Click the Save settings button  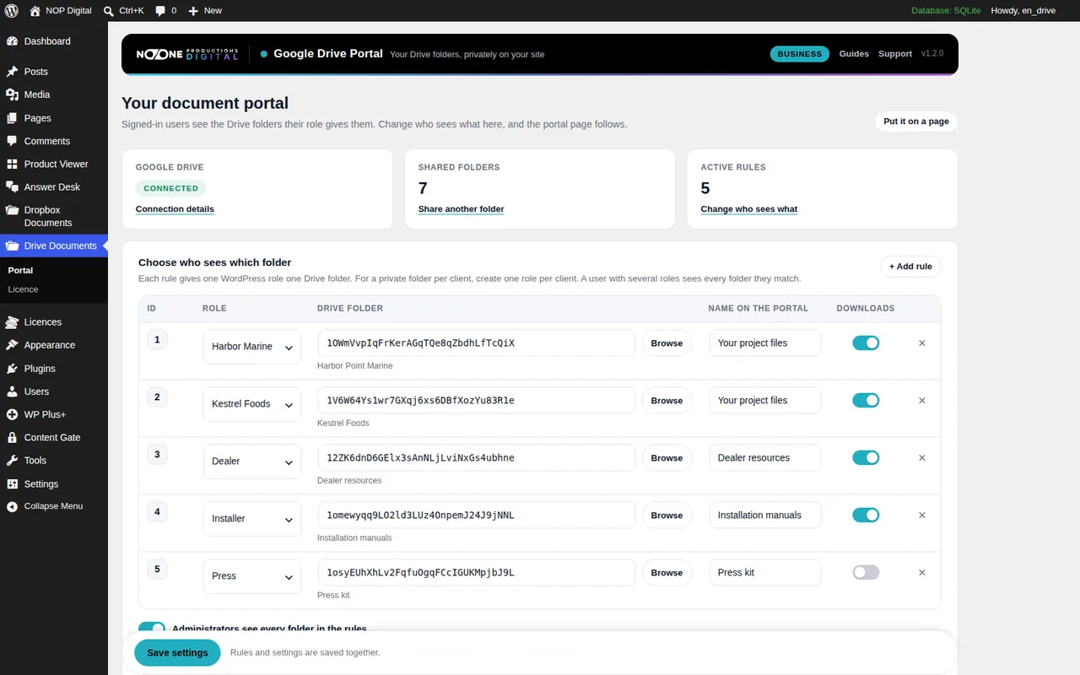[177, 652]
